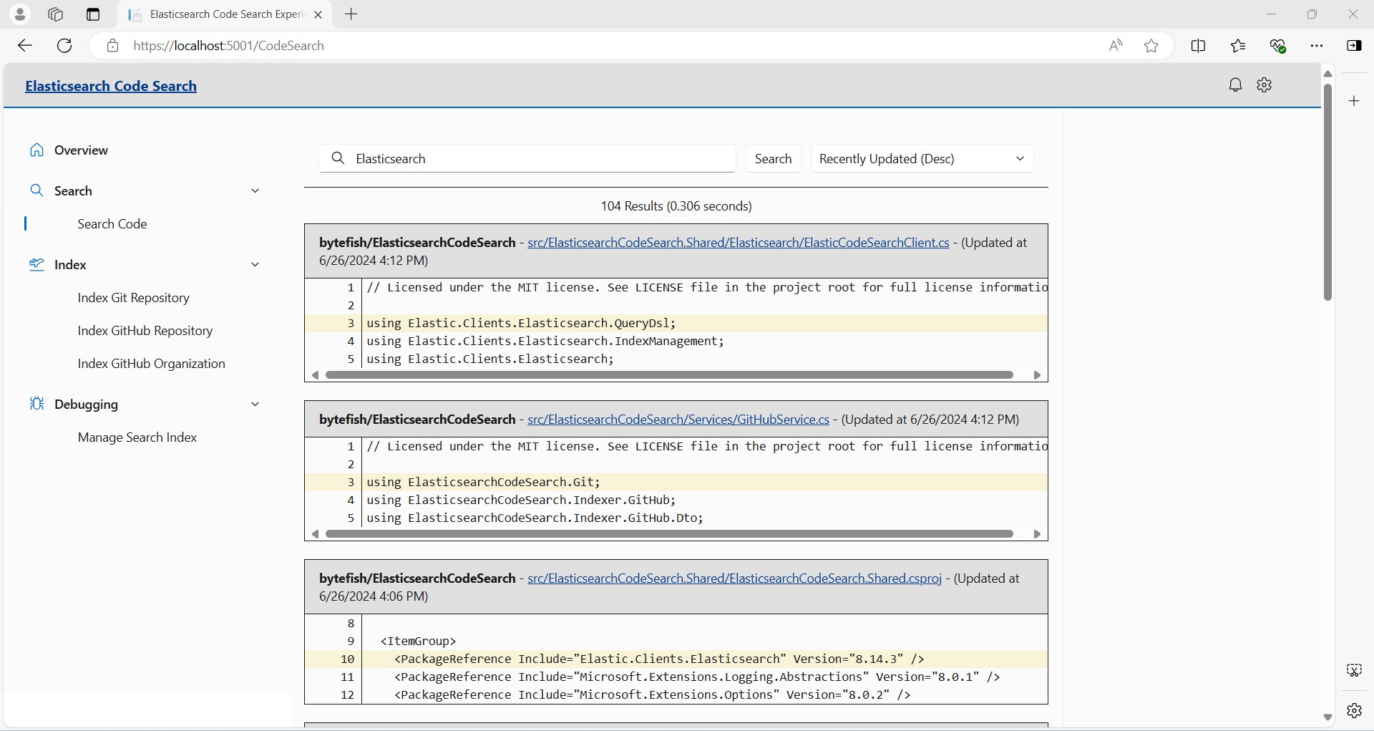The image size is (1374, 731).
Task: Open the notifications bell icon
Action: pos(1235,85)
